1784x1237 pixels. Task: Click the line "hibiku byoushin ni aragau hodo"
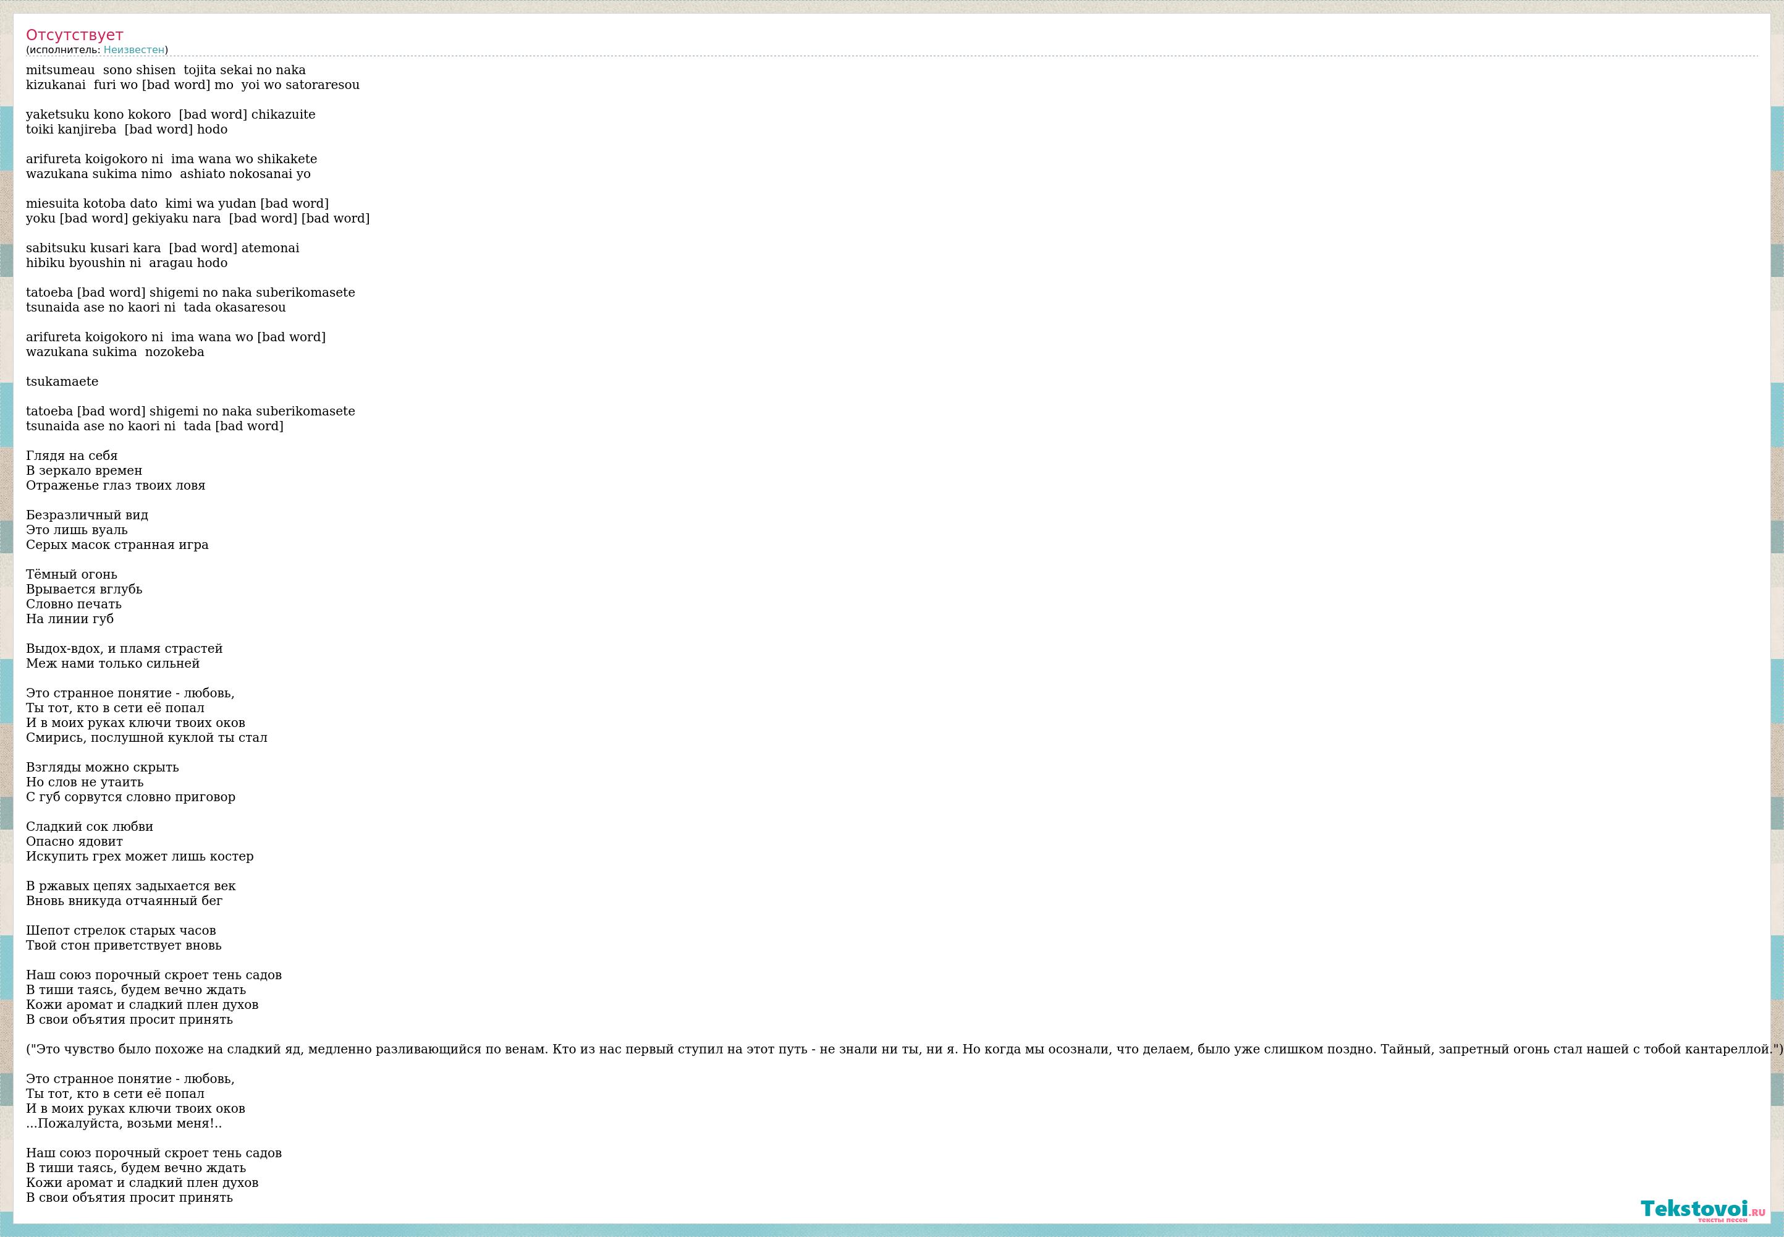coord(127,263)
